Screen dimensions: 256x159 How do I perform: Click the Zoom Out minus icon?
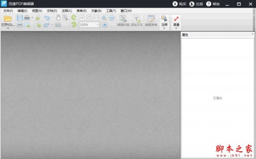(x=112, y=17)
